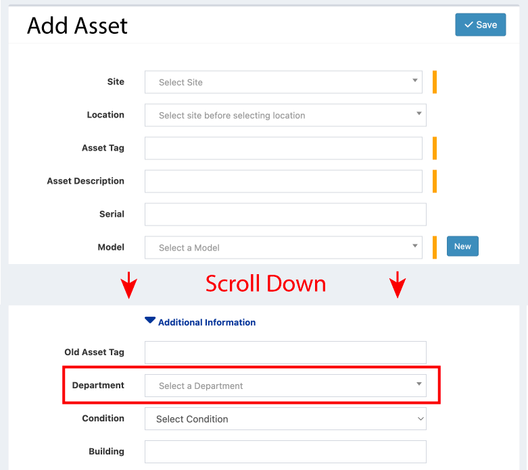
Task: Click the Save button
Action: click(x=480, y=25)
